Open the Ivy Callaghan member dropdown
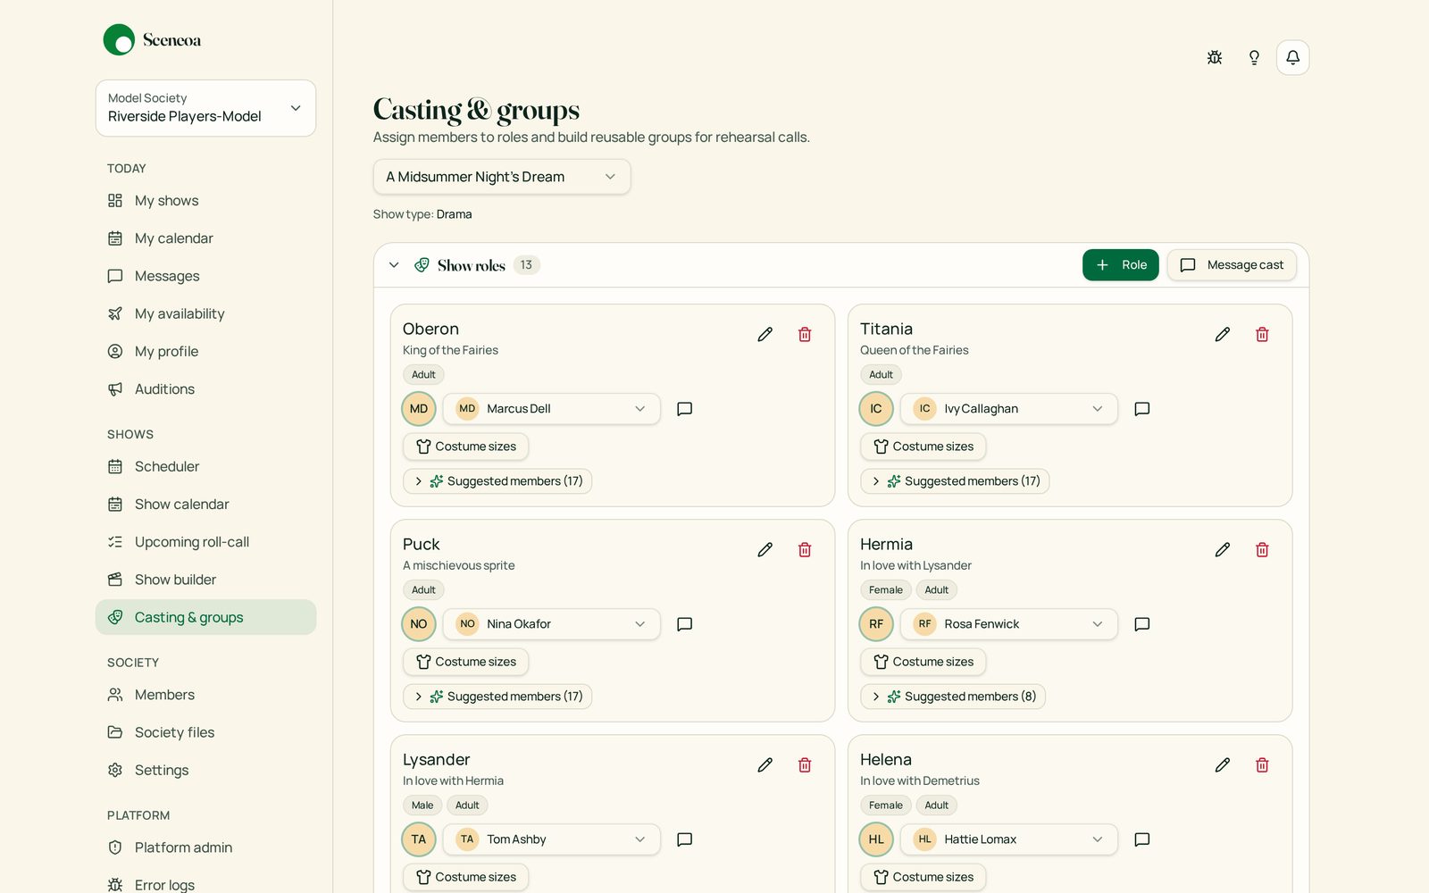Image resolution: width=1429 pixels, height=893 pixels. coord(1009,409)
